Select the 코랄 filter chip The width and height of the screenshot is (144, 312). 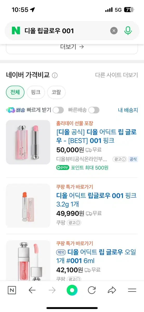[56, 92]
